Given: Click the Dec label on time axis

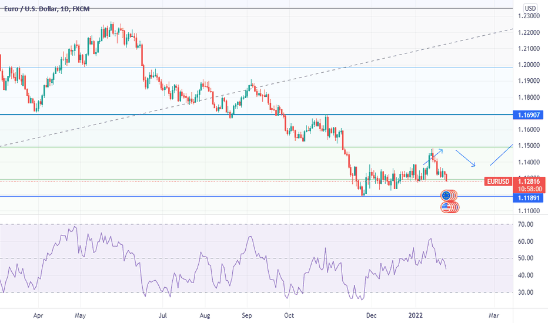Looking at the screenshot, I should 371,316.
